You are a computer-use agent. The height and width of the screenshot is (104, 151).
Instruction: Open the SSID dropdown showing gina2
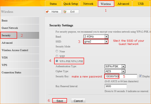point(96,41)
